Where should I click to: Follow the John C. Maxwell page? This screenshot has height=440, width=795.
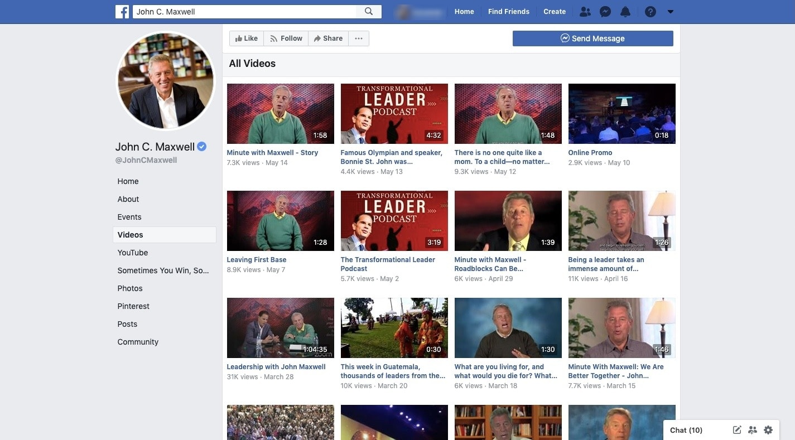(x=286, y=38)
